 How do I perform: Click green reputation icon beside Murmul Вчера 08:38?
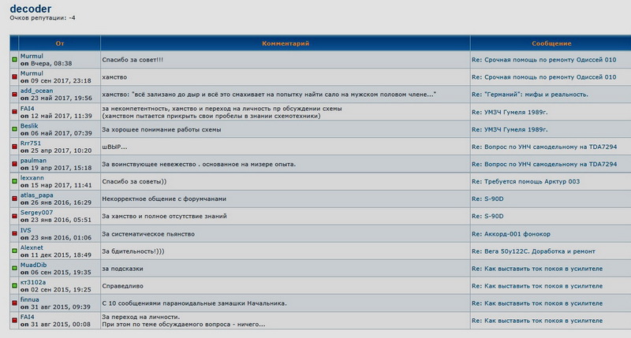[14, 59]
